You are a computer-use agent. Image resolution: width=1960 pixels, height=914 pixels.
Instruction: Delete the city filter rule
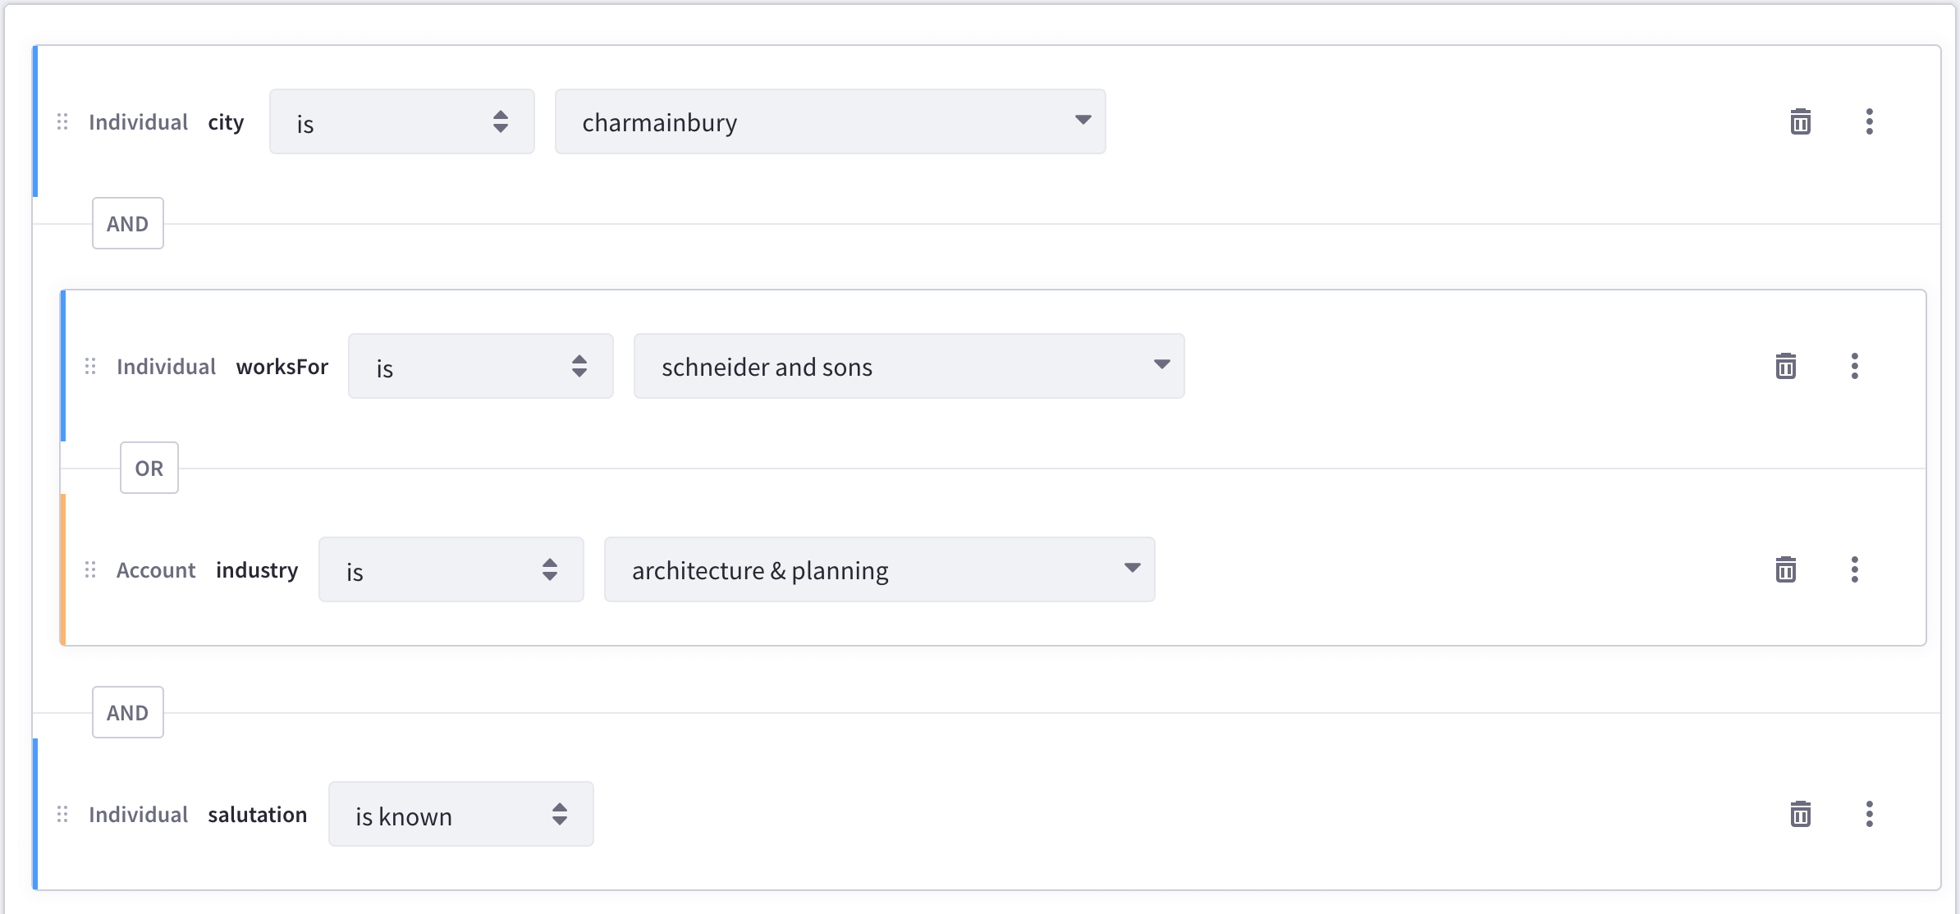tap(1800, 121)
